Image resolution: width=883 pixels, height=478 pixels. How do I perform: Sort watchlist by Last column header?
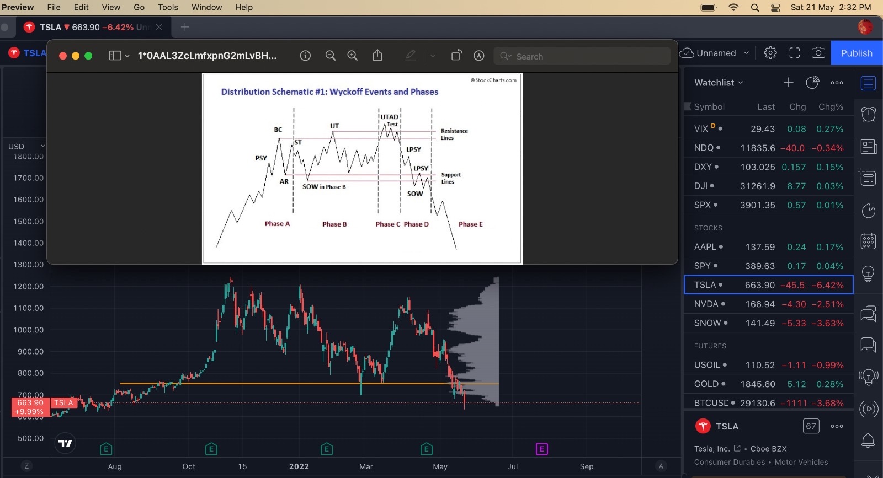[x=766, y=107]
